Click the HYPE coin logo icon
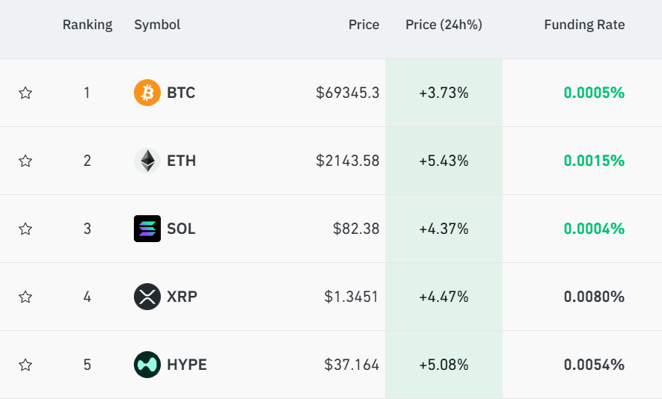This screenshot has width=662, height=399. tap(147, 365)
